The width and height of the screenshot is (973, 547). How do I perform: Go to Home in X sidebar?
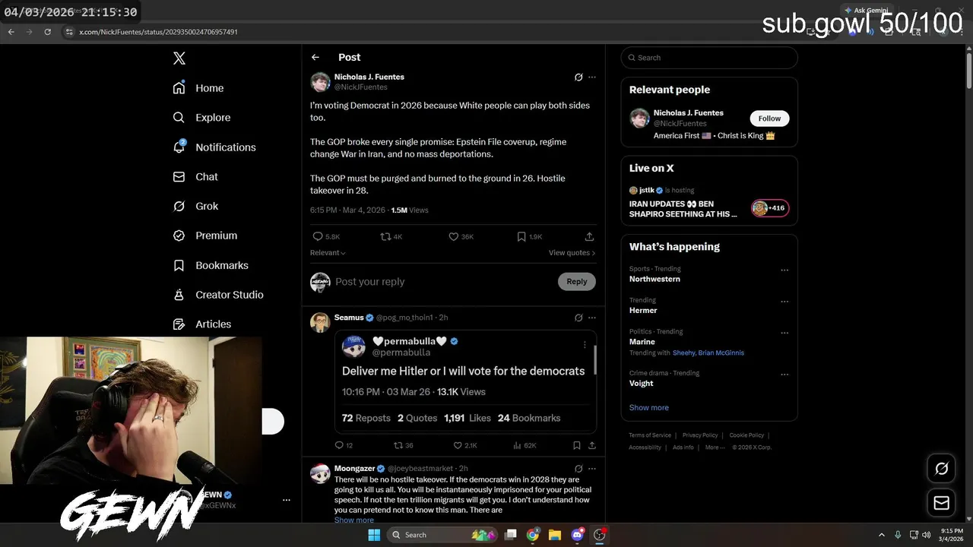click(x=198, y=88)
